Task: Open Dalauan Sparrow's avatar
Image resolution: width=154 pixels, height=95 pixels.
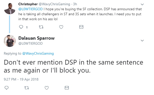Action: pyautogui.click(x=10, y=41)
